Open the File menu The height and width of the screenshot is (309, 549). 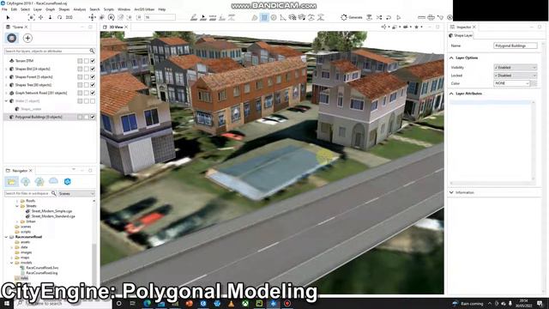click(x=4, y=9)
